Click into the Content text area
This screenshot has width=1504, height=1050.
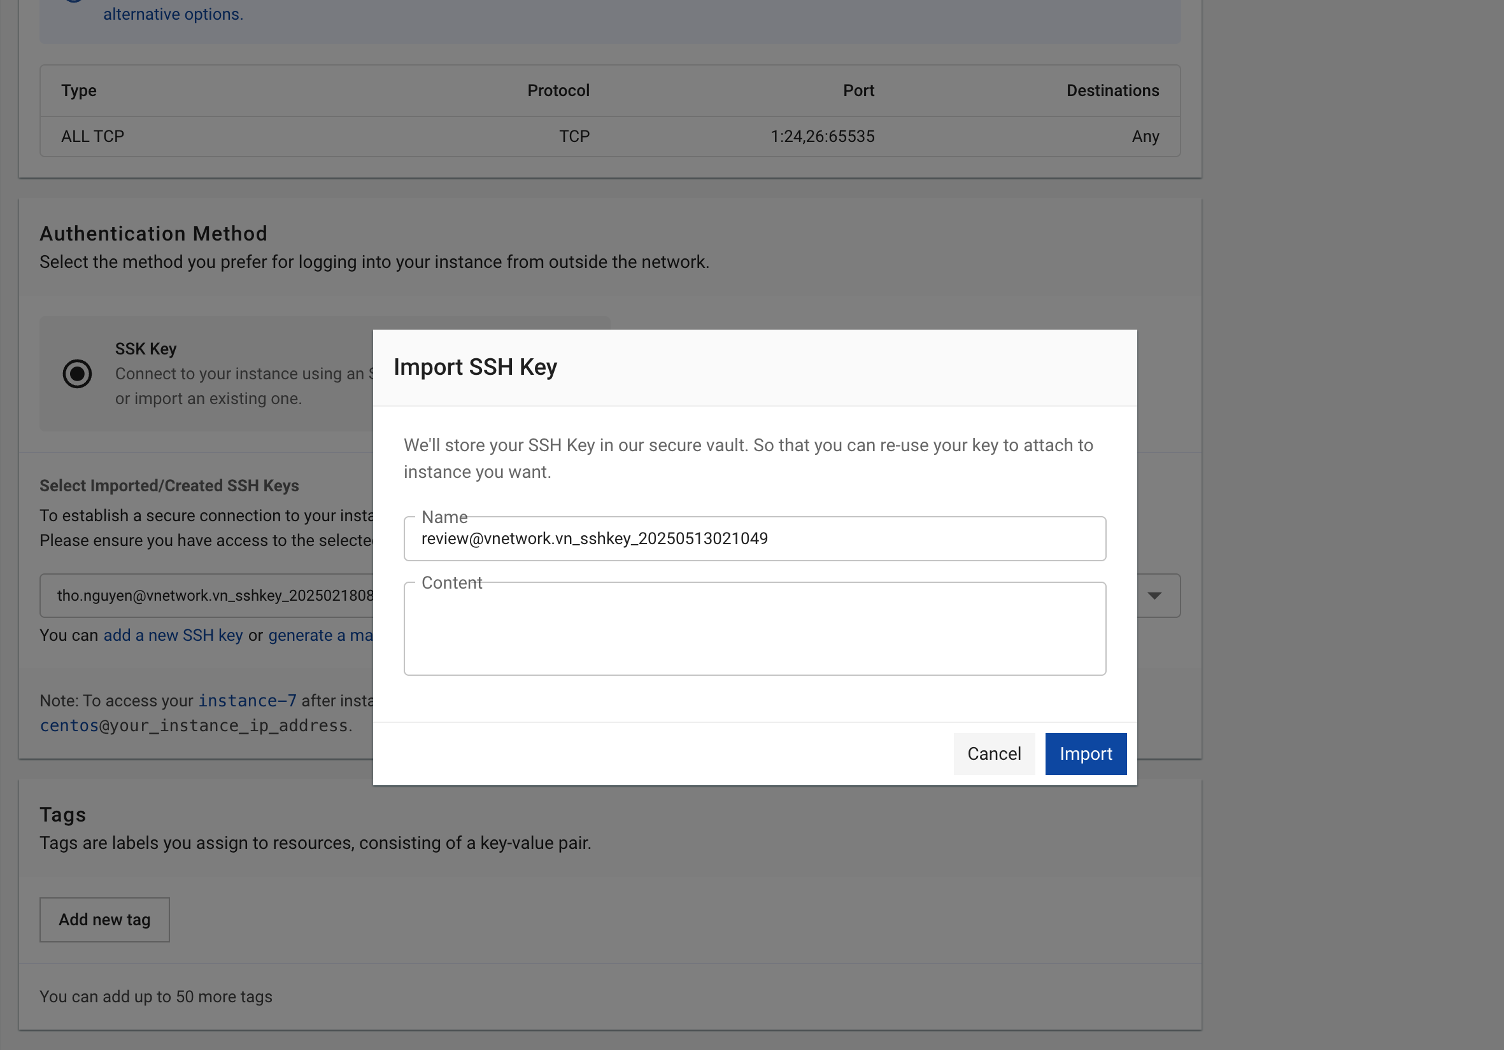755,629
